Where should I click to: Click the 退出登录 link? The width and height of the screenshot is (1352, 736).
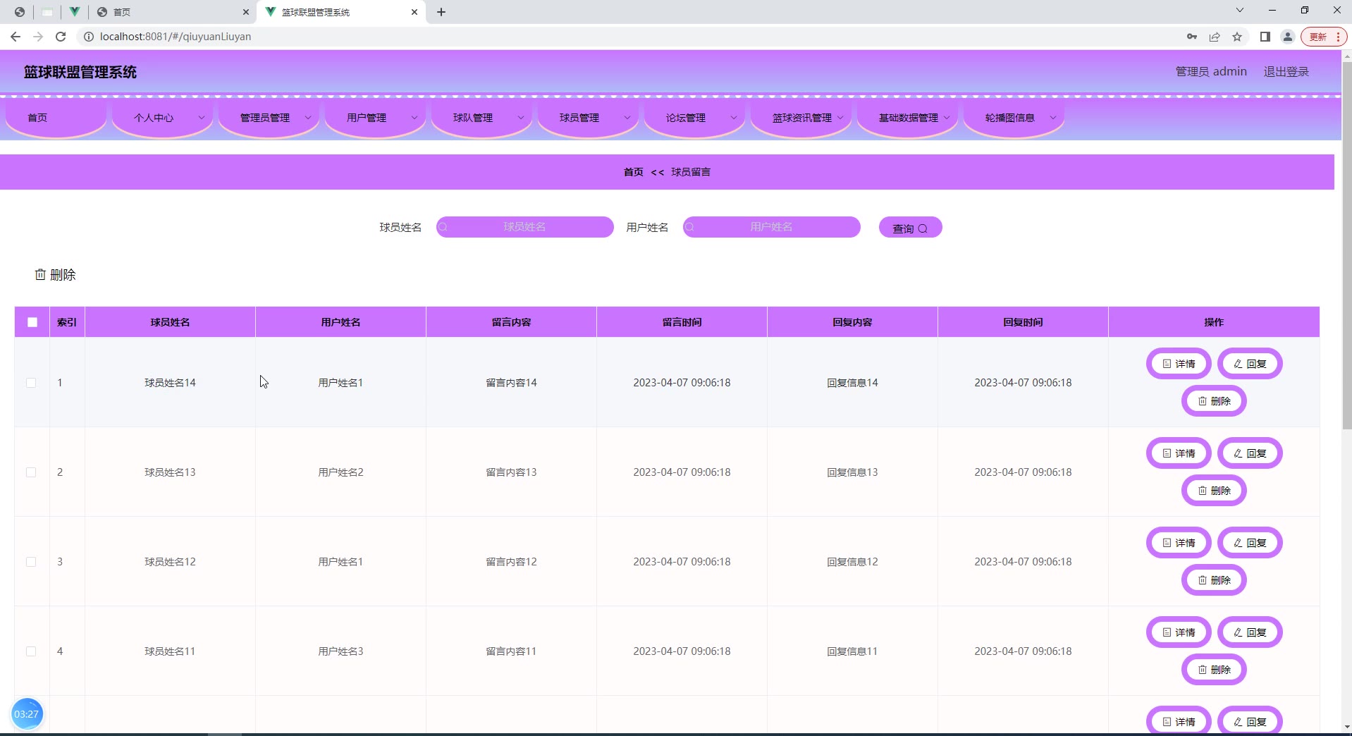[1286, 71]
